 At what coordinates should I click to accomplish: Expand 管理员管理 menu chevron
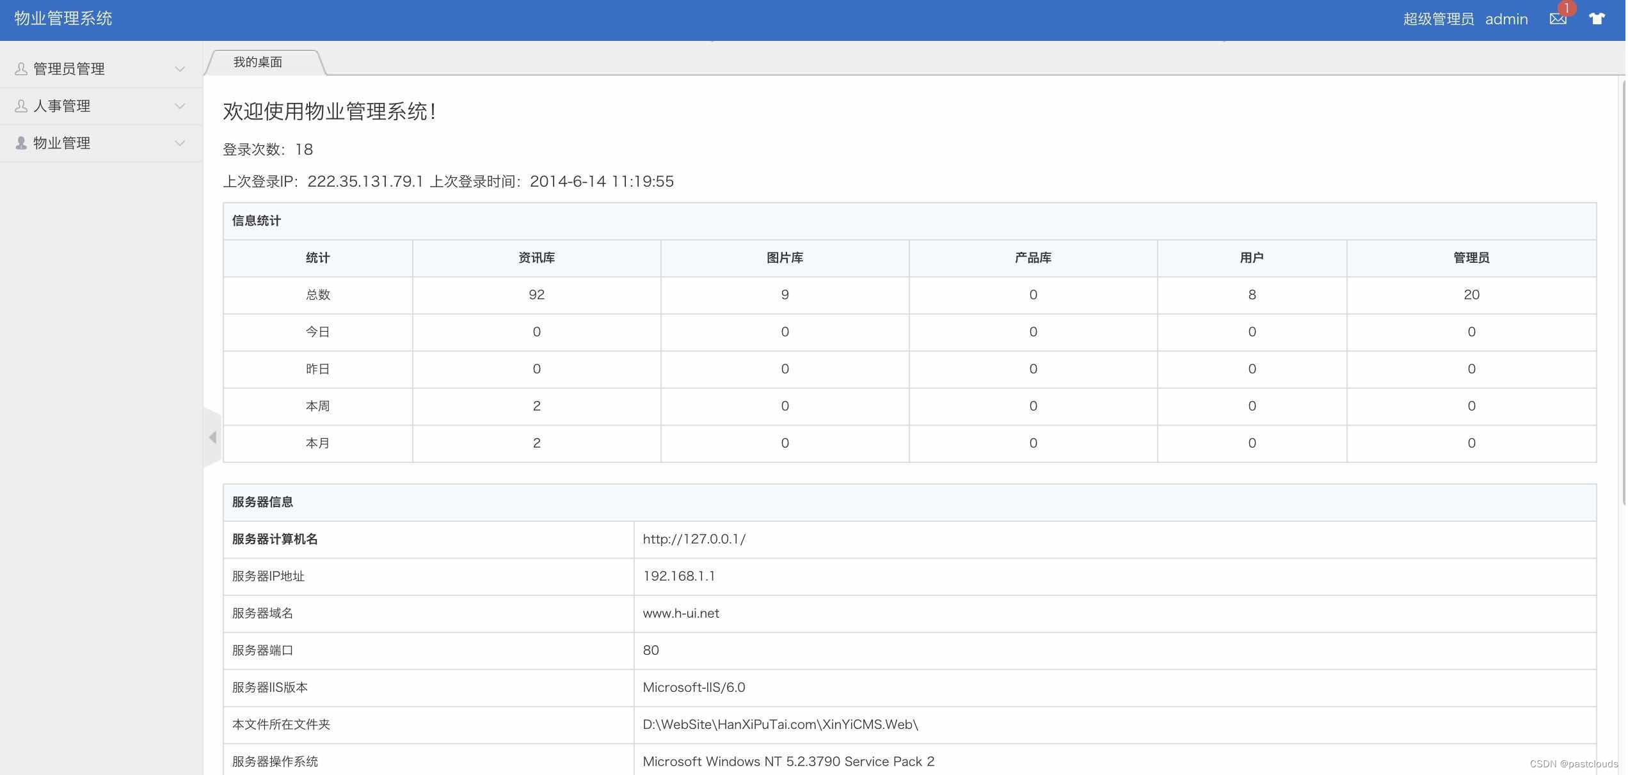tap(180, 69)
